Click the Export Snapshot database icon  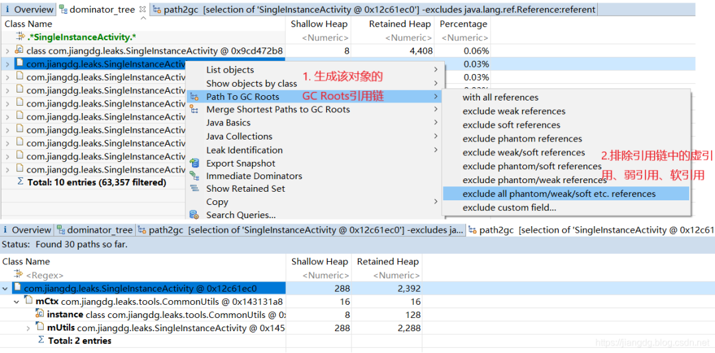click(195, 163)
